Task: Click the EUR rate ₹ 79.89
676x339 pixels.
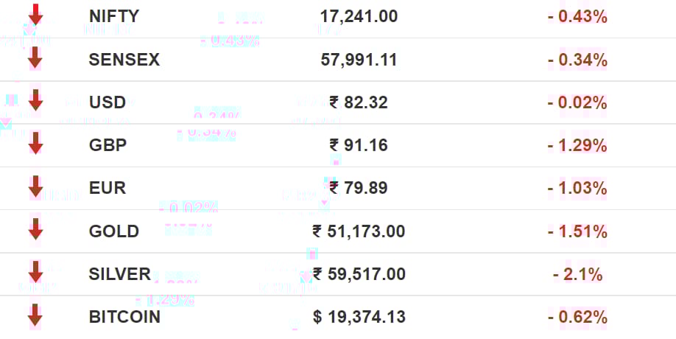Action: pos(359,188)
